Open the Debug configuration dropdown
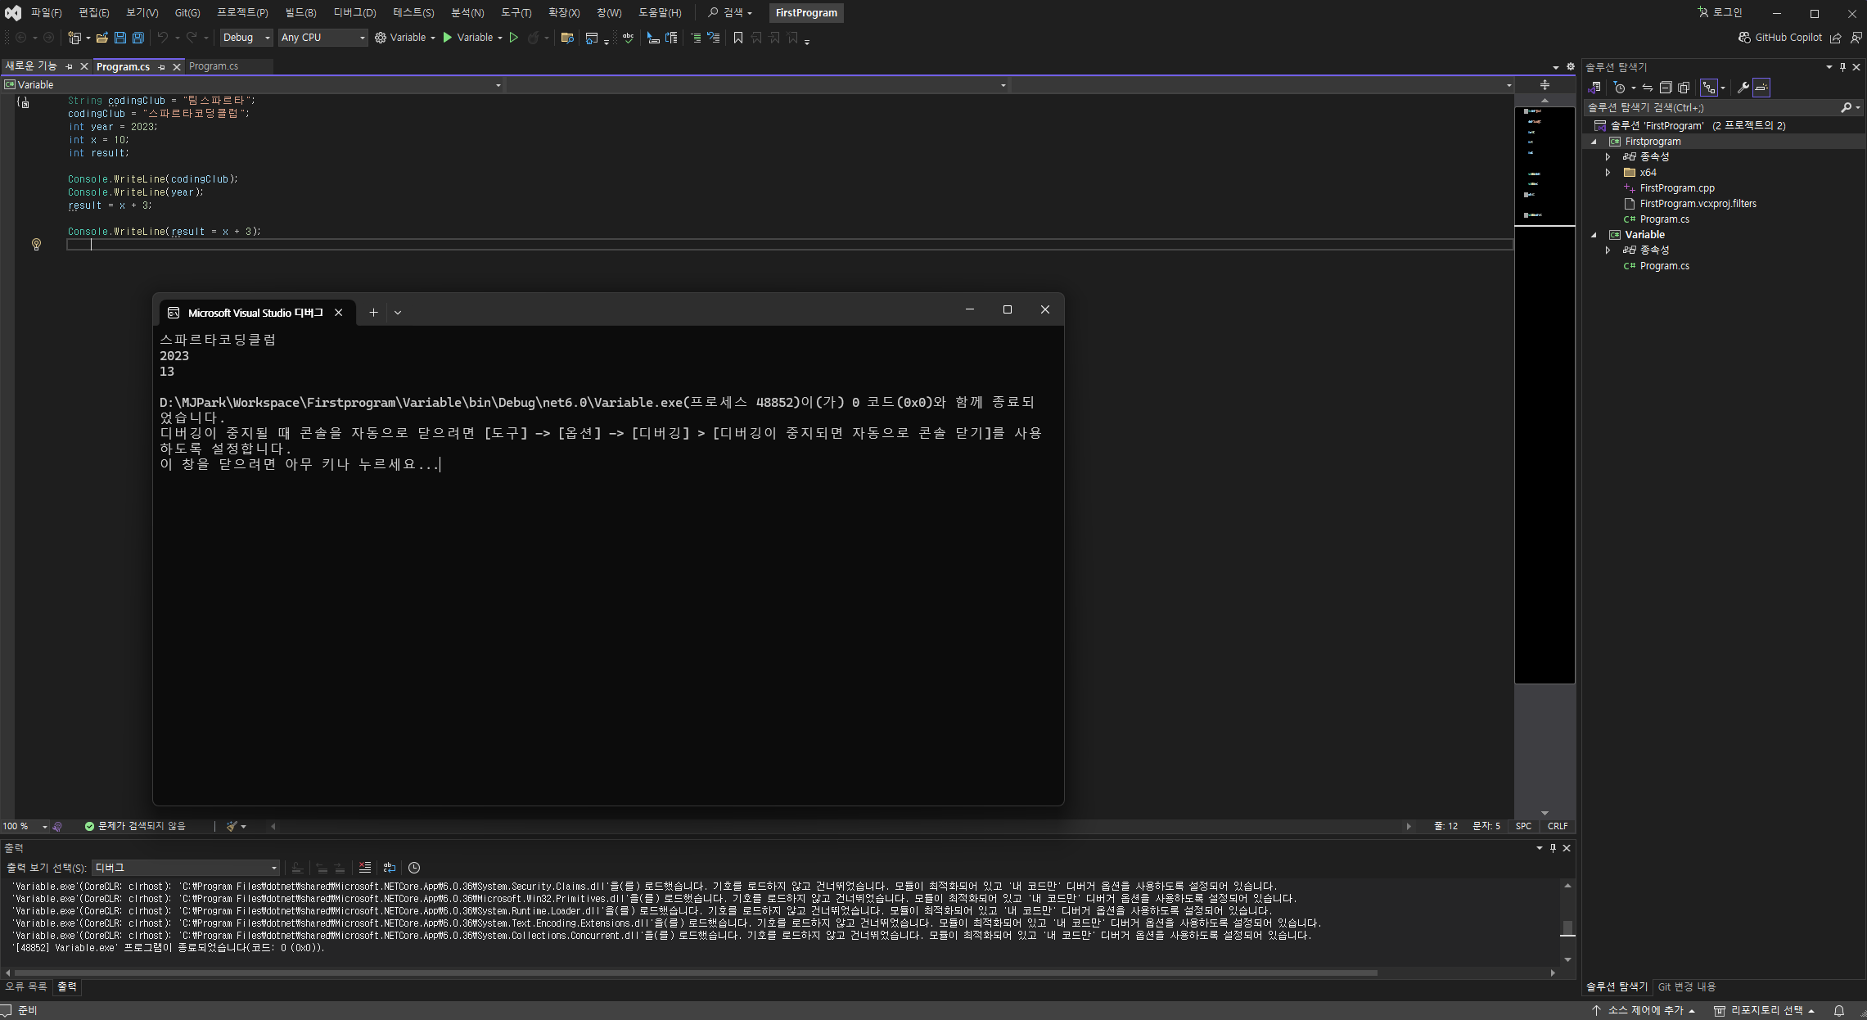Image resolution: width=1867 pixels, height=1020 pixels. (246, 38)
